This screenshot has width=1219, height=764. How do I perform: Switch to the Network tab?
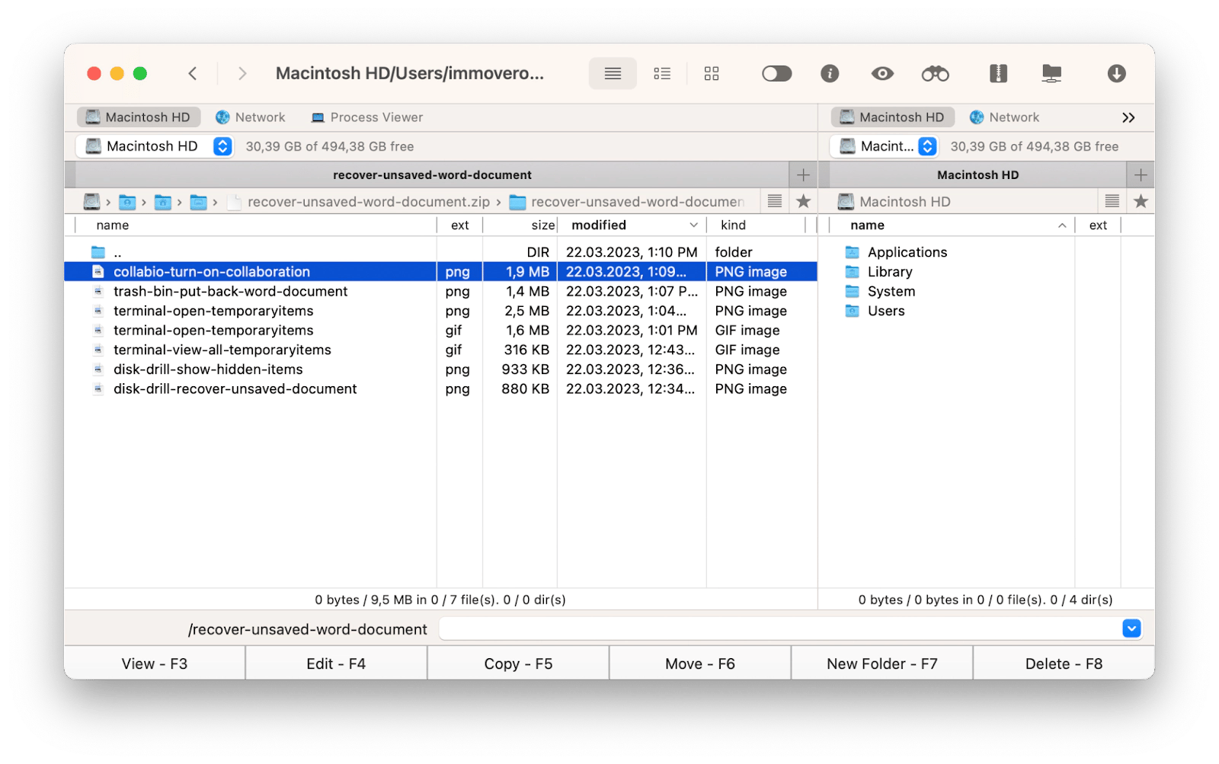251,117
